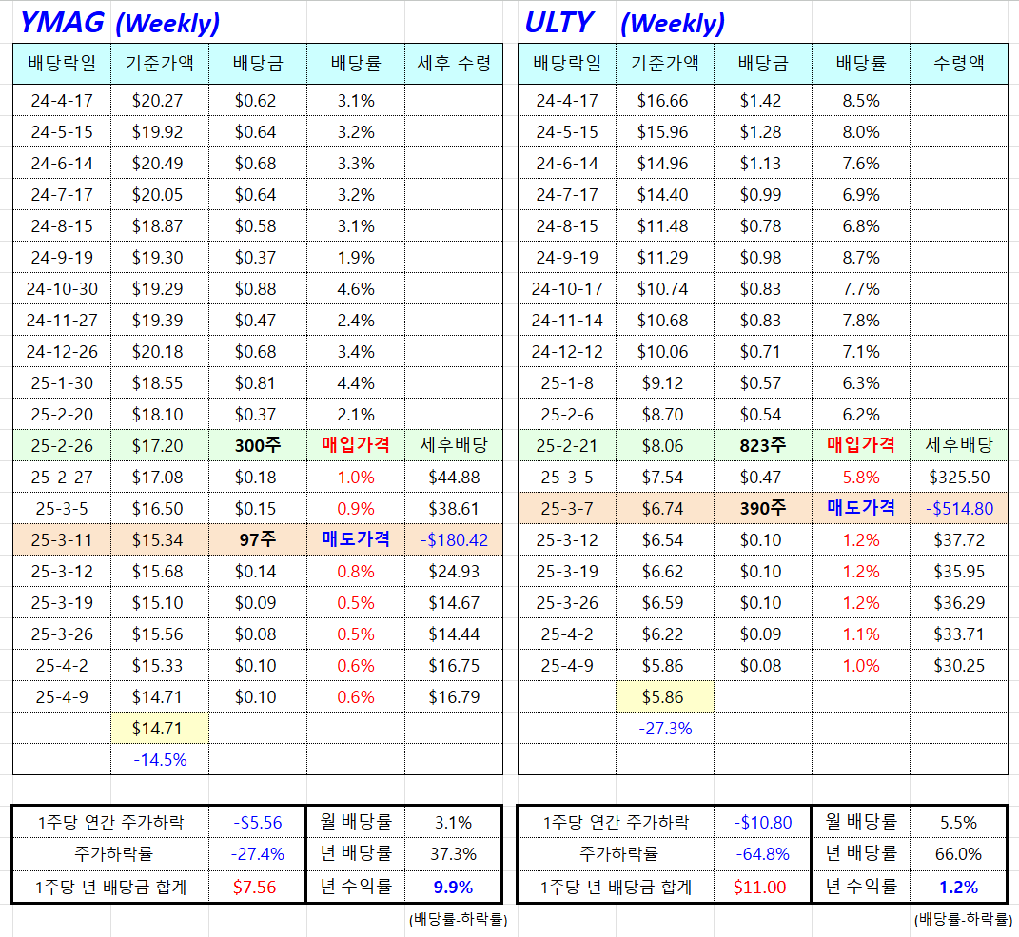Click the $325.50 after-tax dividend cell
Screen dimensions: 1019x937
click(x=958, y=477)
